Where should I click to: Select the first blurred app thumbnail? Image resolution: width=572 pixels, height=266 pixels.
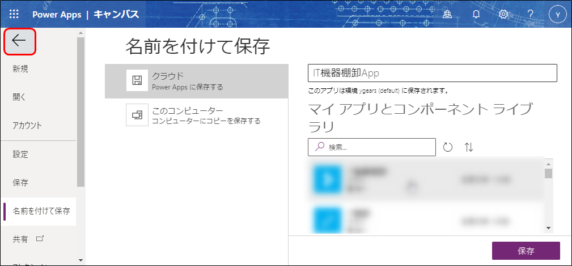[x=327, y=180]
